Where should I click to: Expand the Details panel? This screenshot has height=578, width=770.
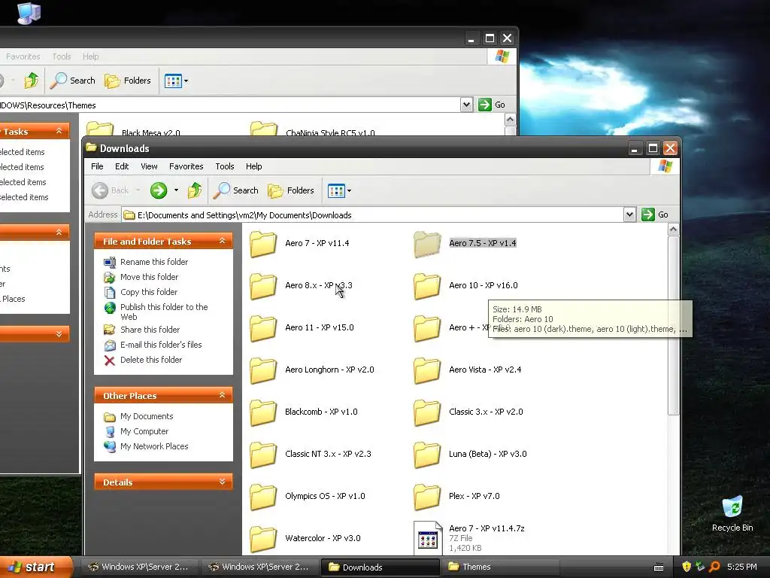coord(222,482)
